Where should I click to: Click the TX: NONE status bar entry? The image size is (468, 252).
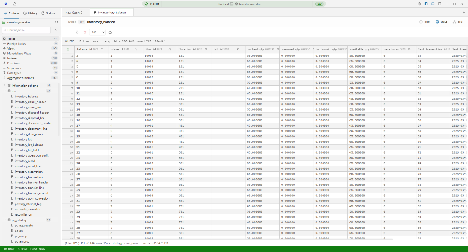pos(10,249)
